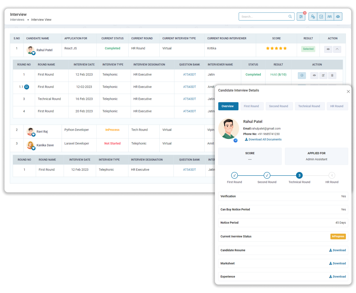Viewport: 356px width, 293px height.
Task: Collapse Rahul Patel's expanded rounds row
Action: [x=337, y=49]
